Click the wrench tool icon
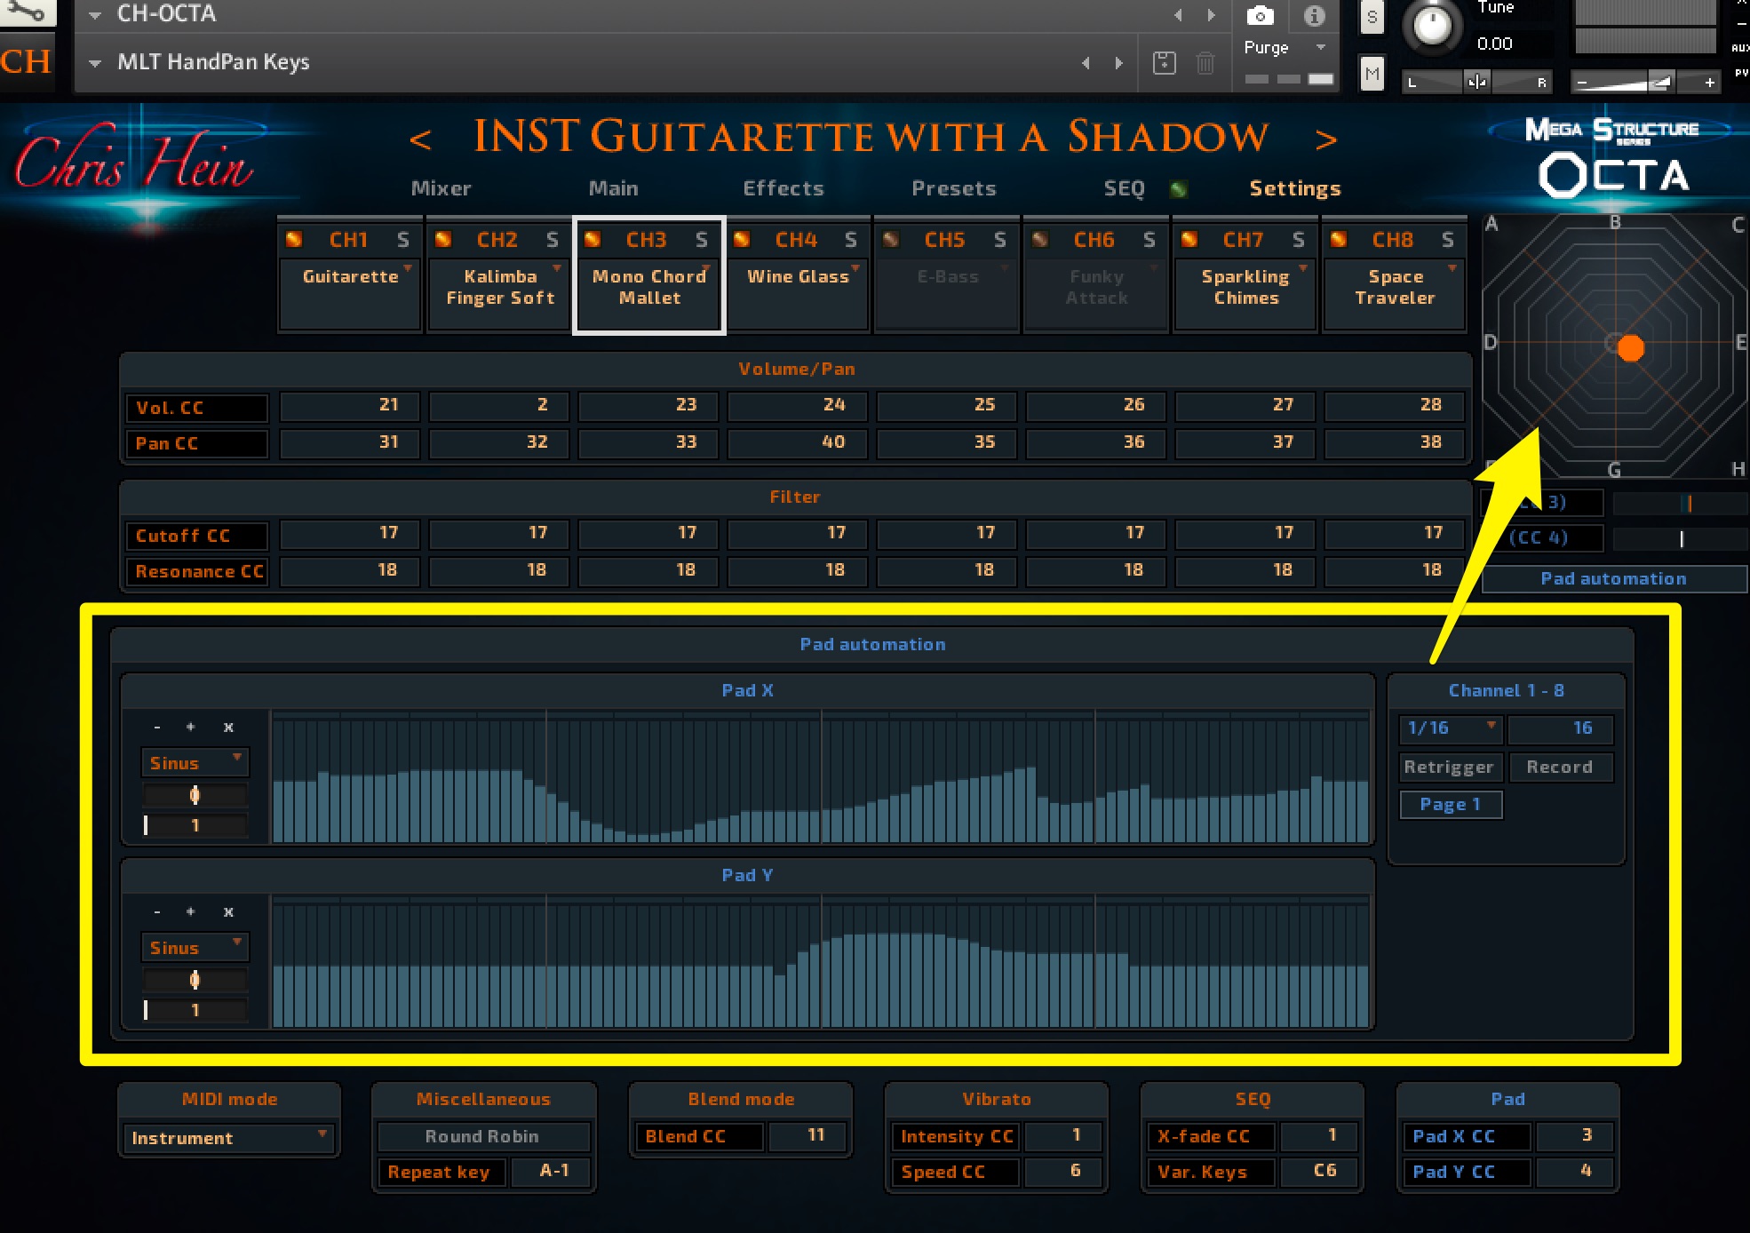Screen dimensions: 1750x1233 pos(27,11)
